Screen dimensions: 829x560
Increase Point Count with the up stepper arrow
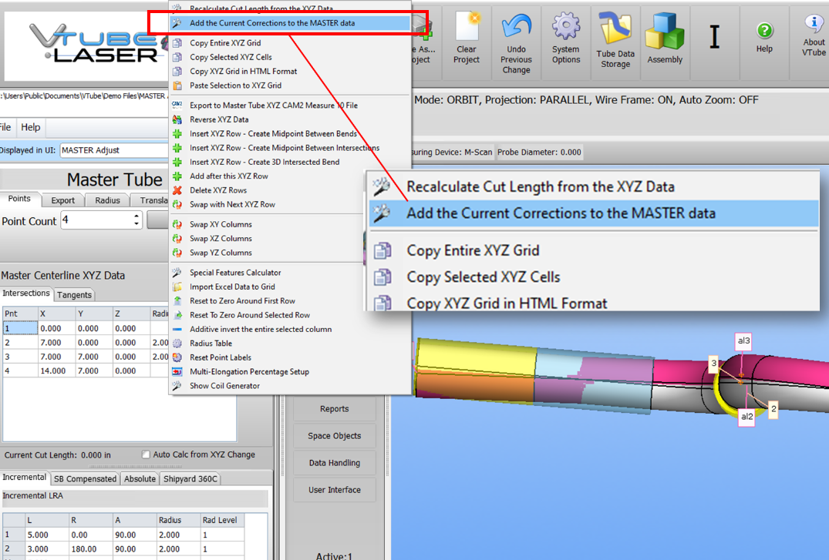136,216
